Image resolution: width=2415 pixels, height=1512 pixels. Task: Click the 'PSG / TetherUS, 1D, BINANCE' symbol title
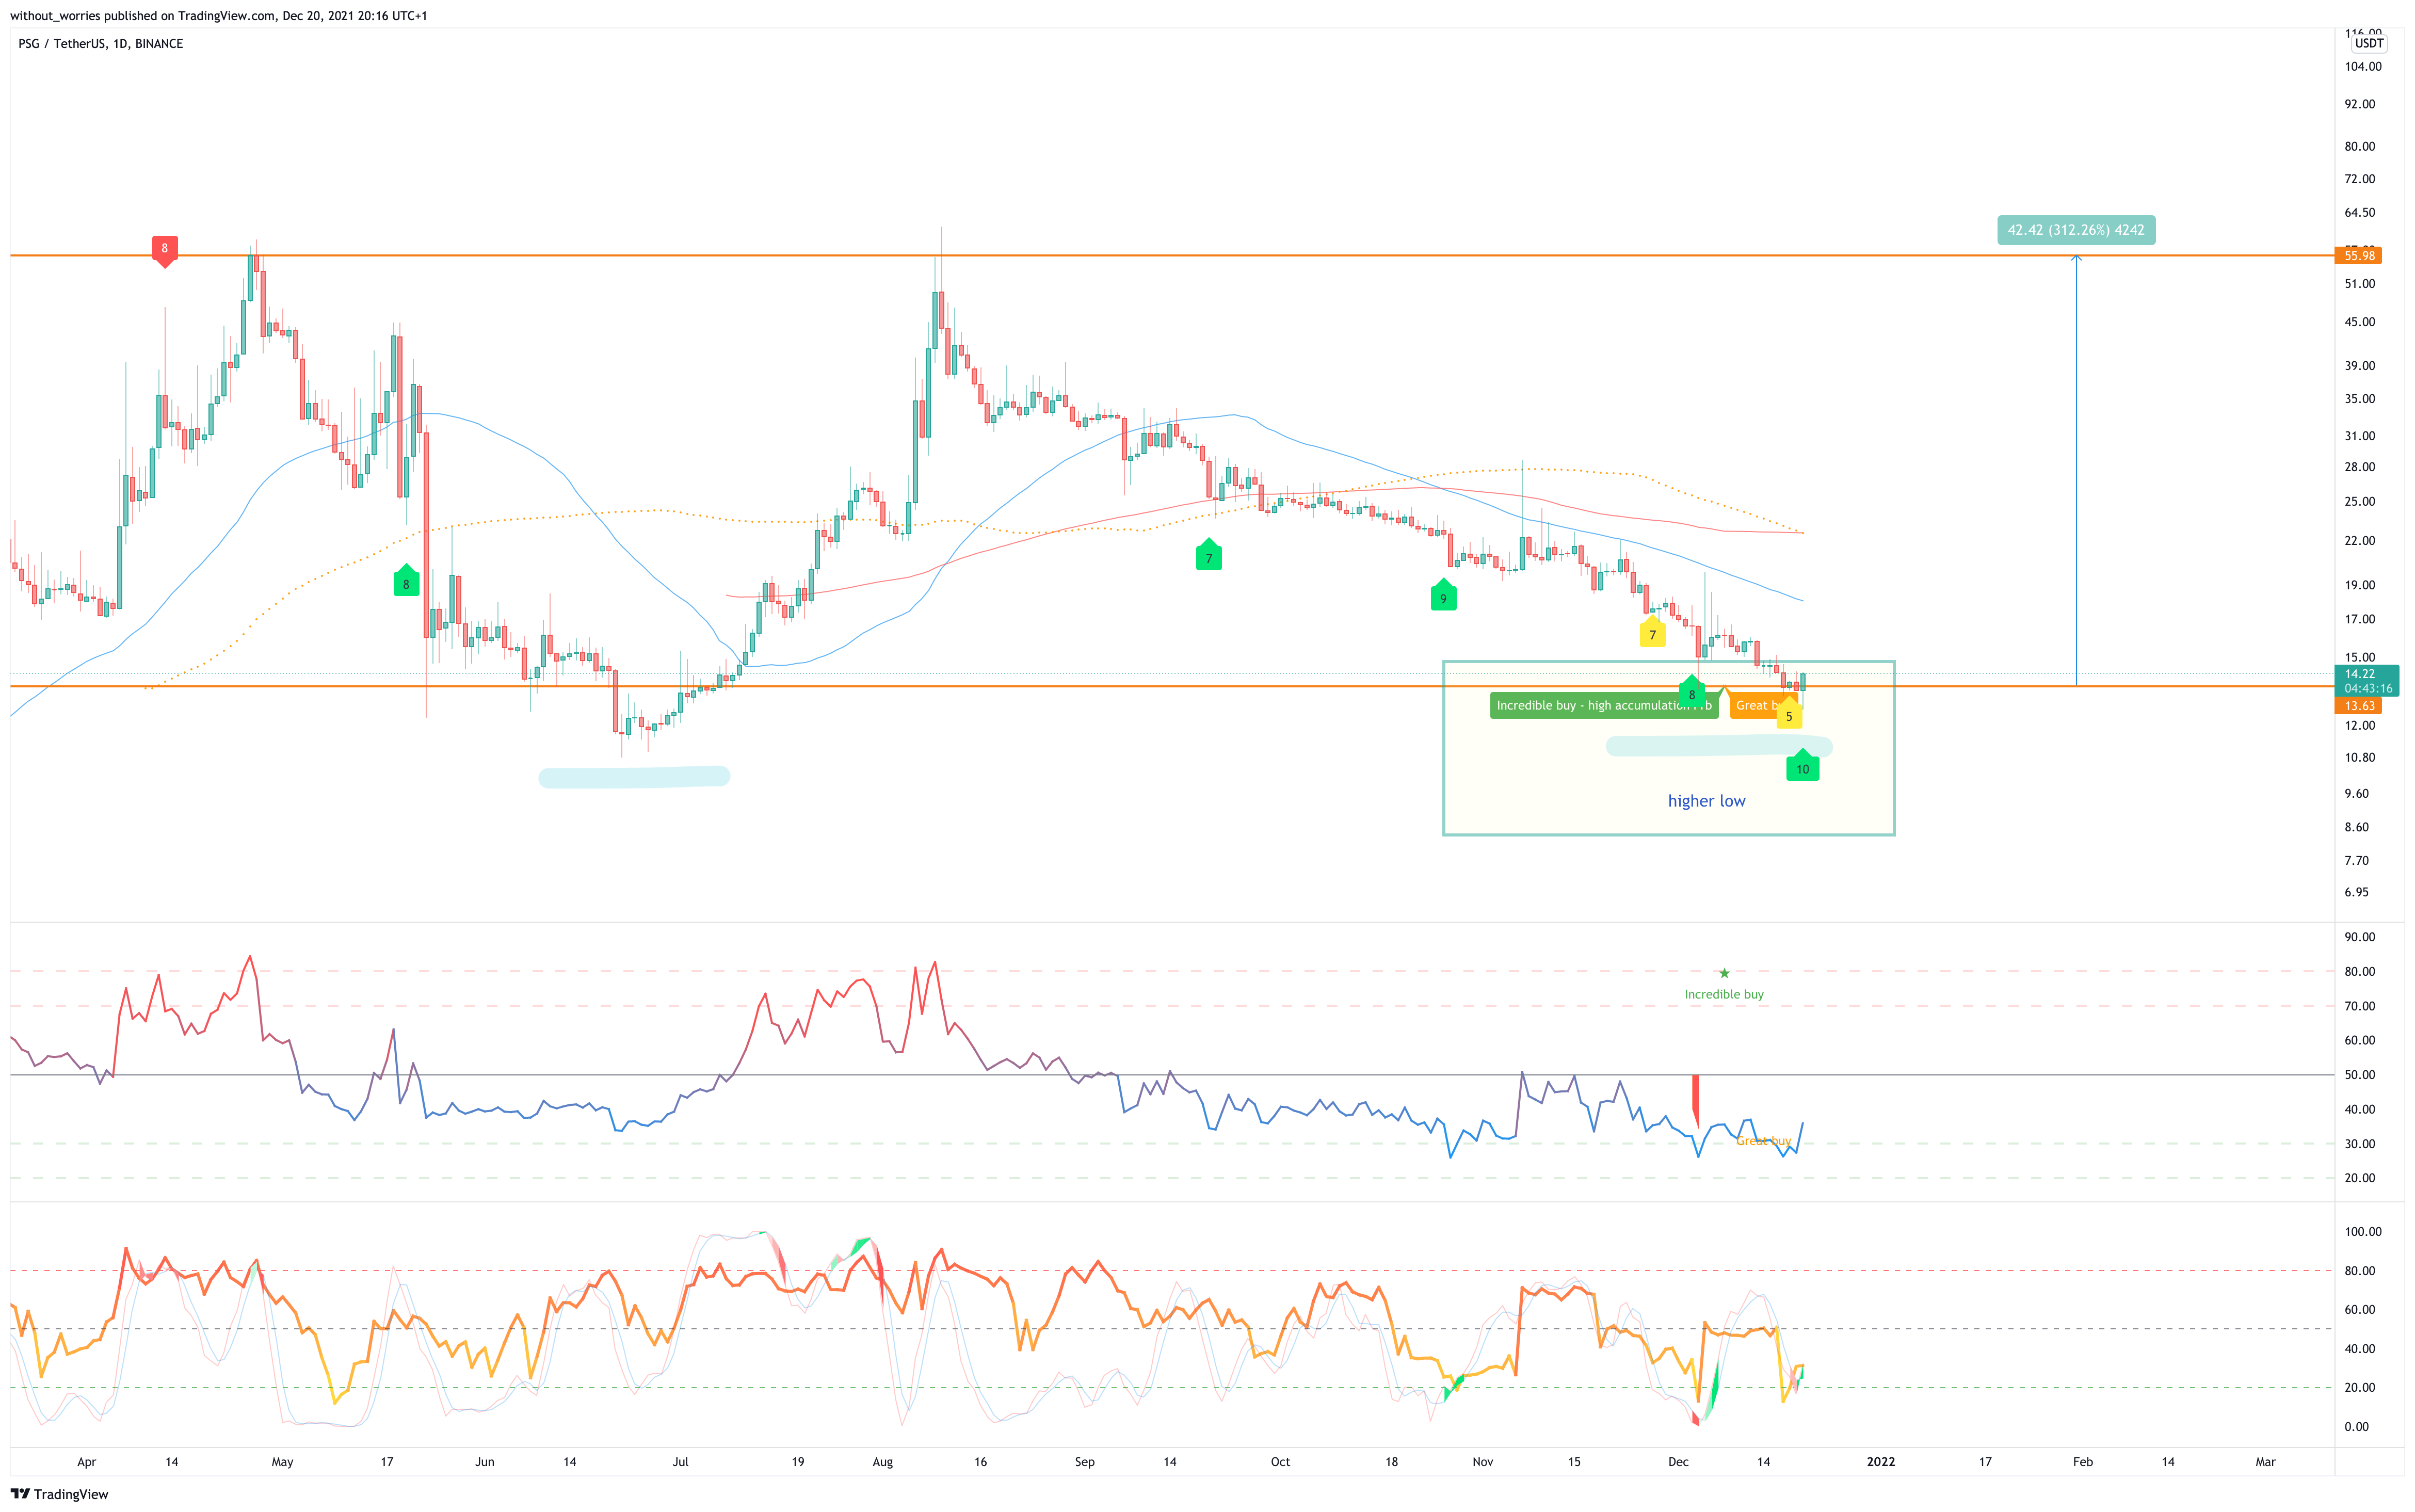click(101, 44)
